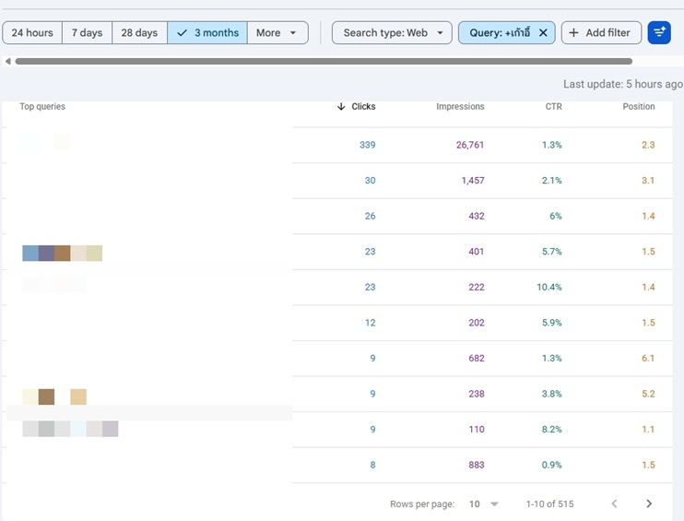The height and width of the screenshot is (521, 684).
Task: Sort by the CTR column header
Action: click(x=554, y=106)
